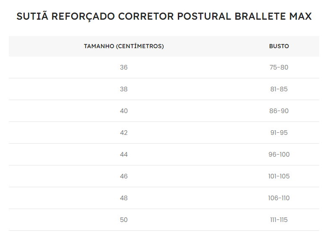Select size 50 cell

124,220
